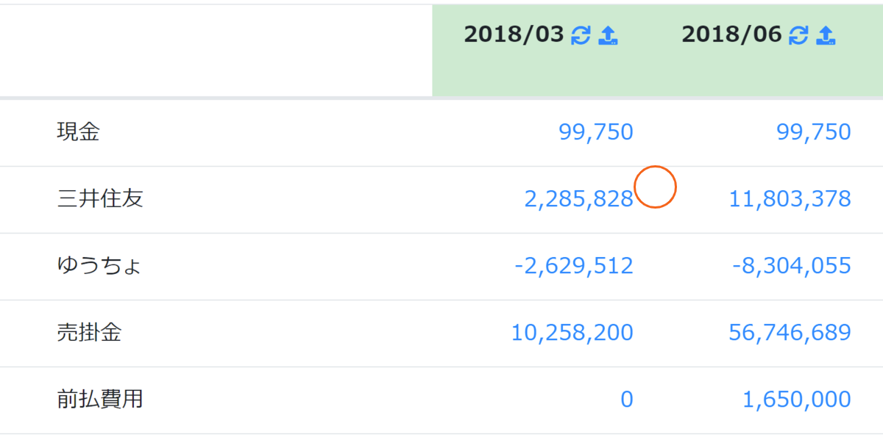
Task: Open 現金 value 99,750 for 2018/06
Action: pos(814,132)
